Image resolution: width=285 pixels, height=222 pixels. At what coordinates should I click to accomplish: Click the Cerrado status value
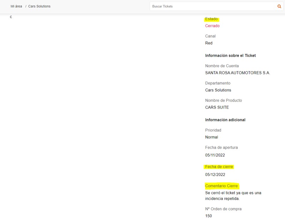tap(212, 26)
